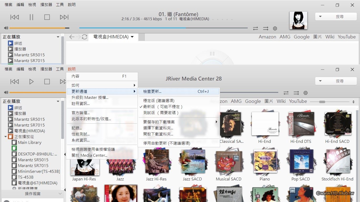Stop playback in the top window
This screenshot has width=360, height=202.
47,17
